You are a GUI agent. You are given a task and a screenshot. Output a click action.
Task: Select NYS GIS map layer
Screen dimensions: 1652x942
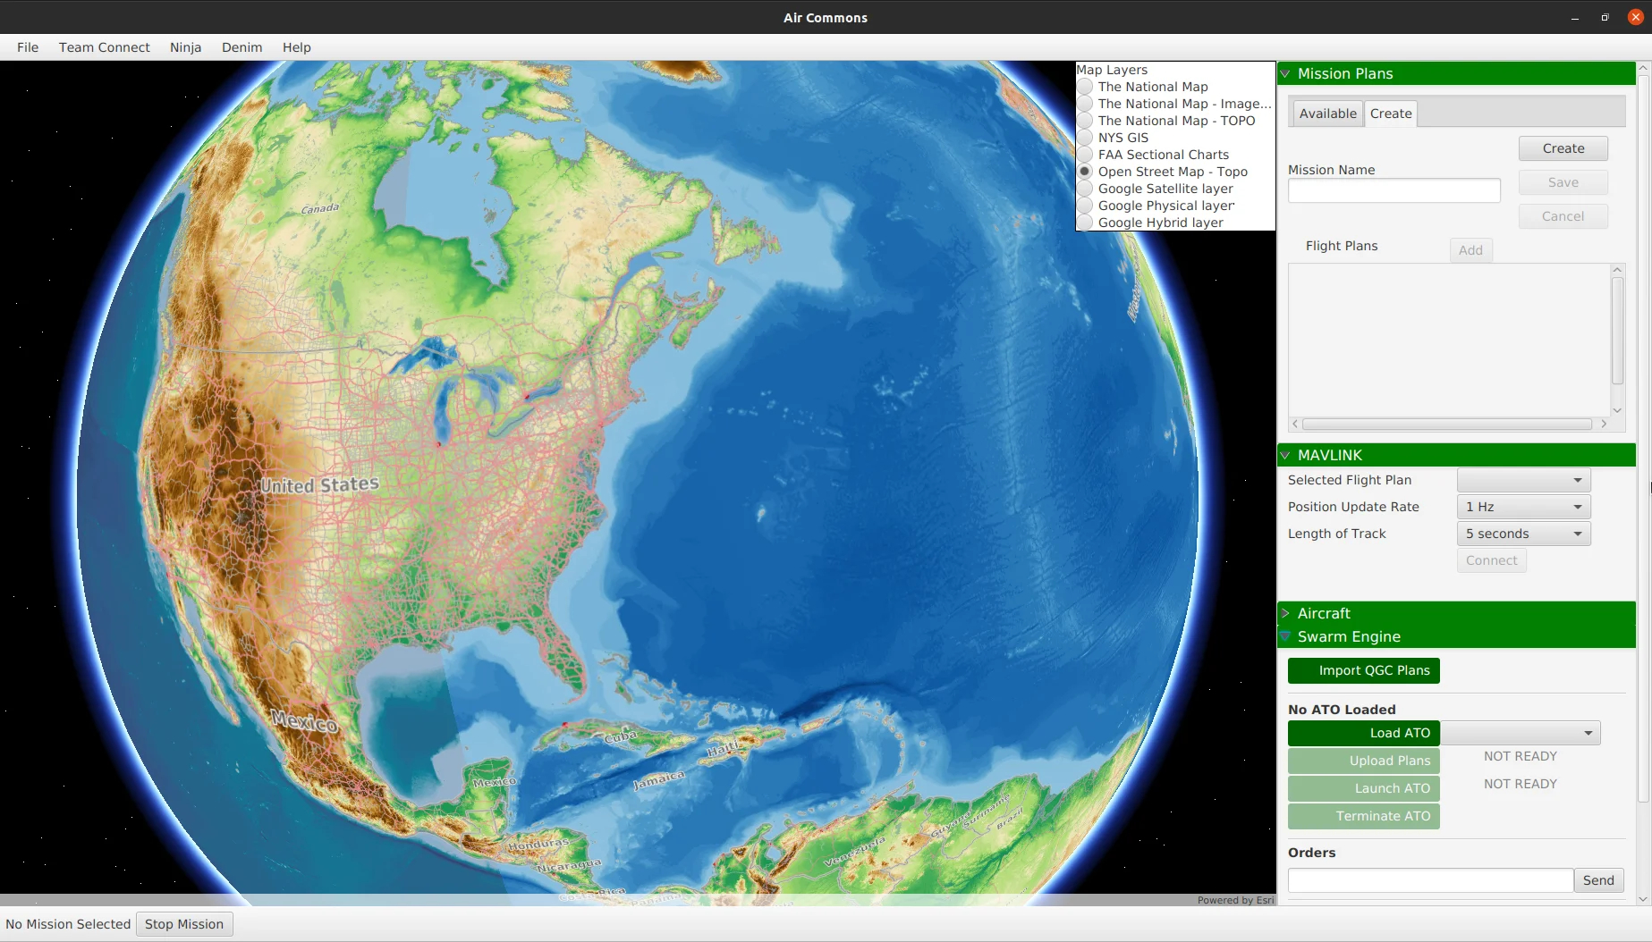point(1085,138)
